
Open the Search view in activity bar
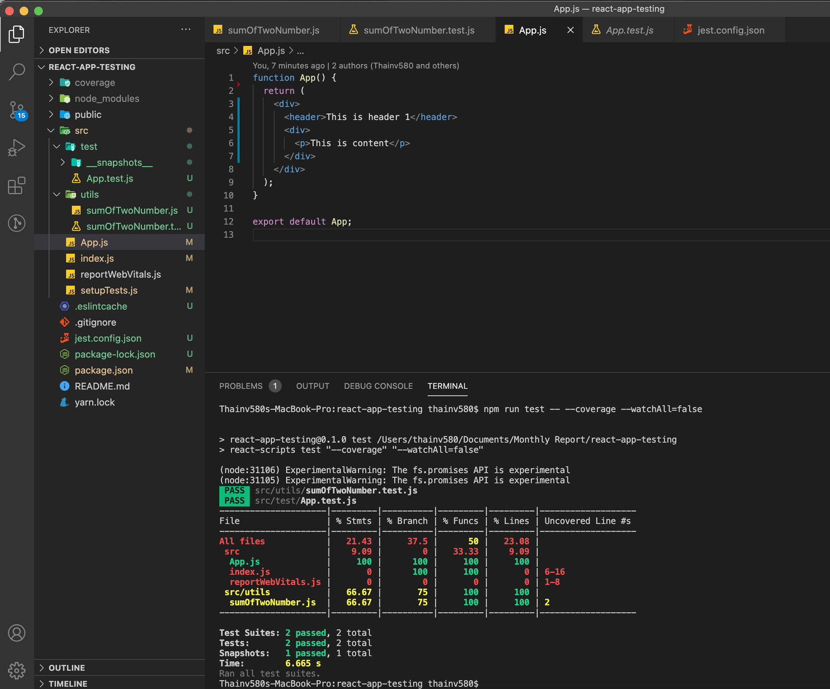click(x=17, y=72)
